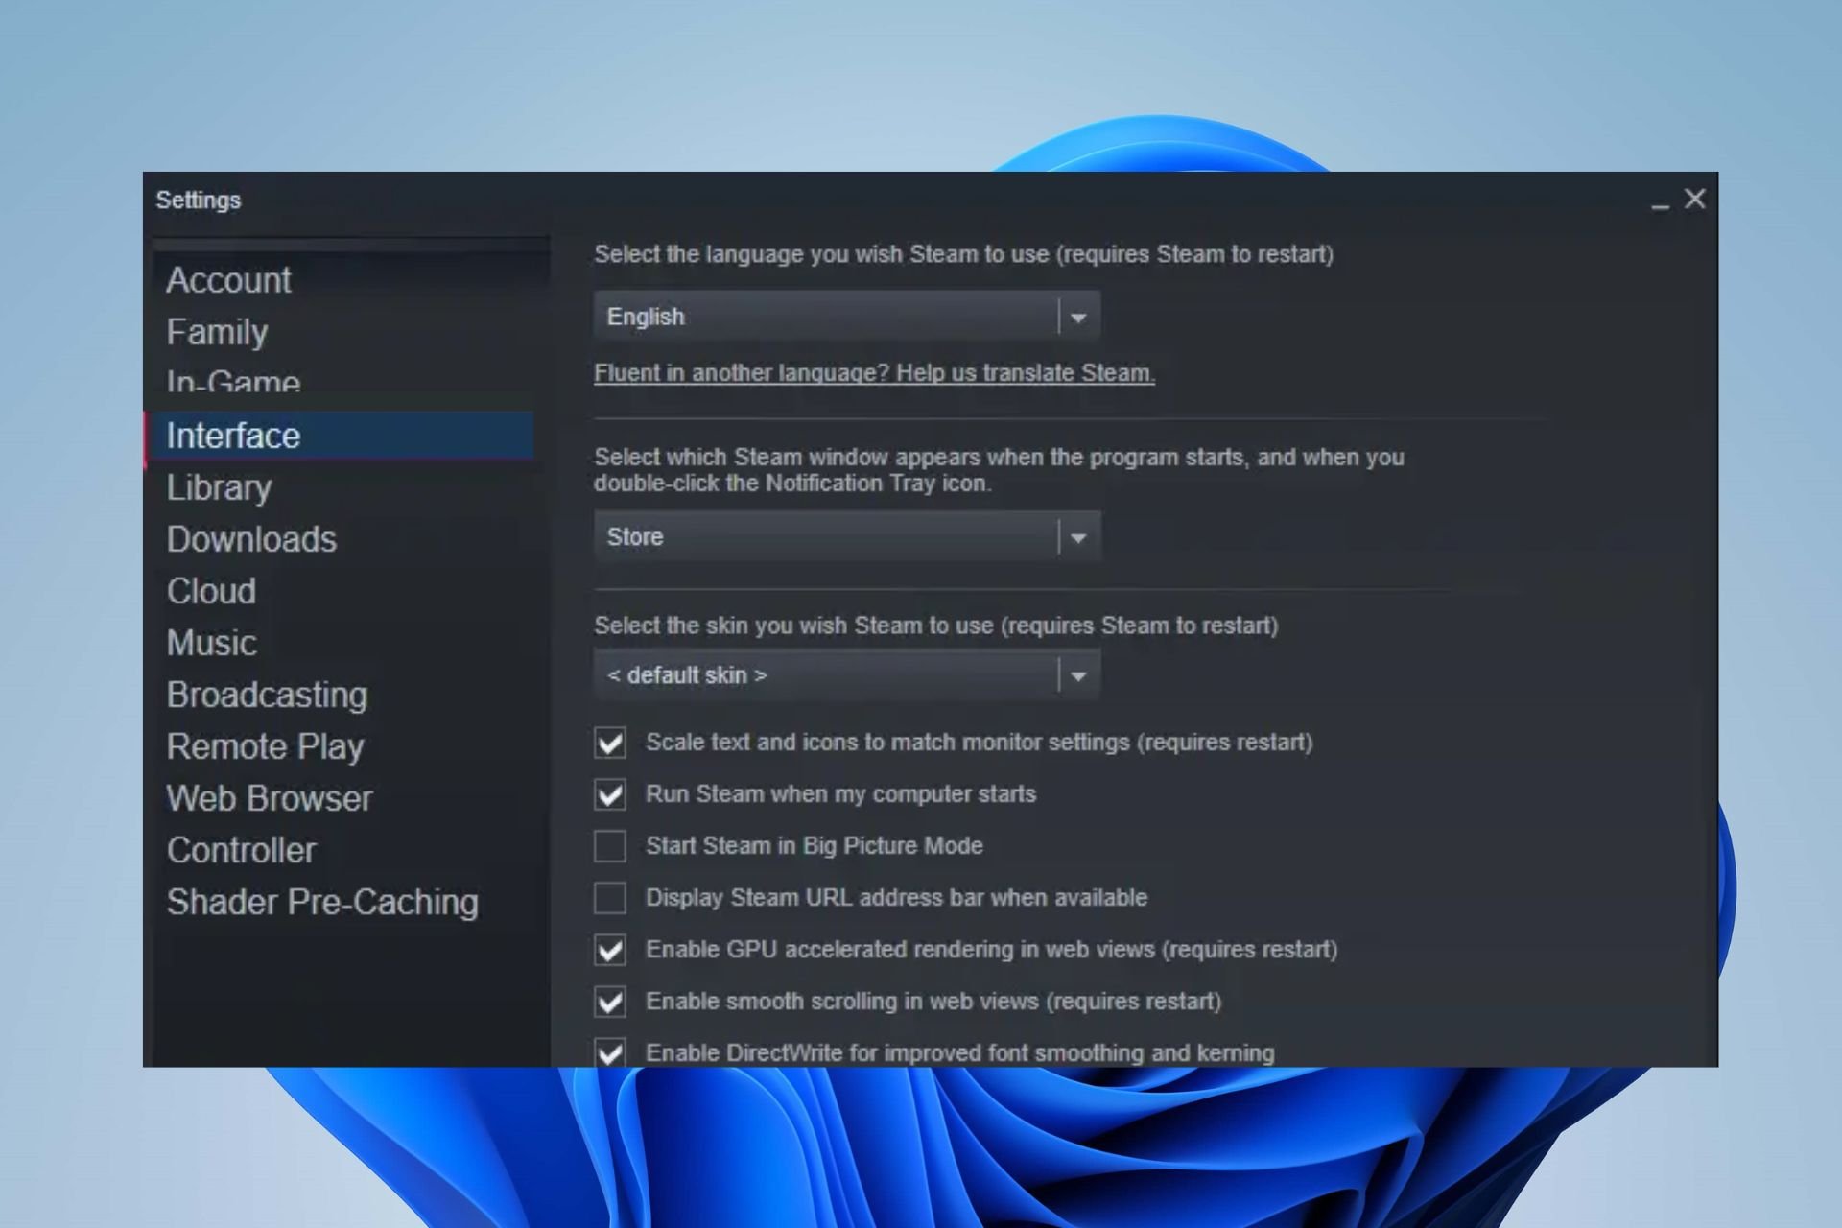Screen dimensions: 1842x1228
Task: Close the Settings window
Action: pos(1695,199)
